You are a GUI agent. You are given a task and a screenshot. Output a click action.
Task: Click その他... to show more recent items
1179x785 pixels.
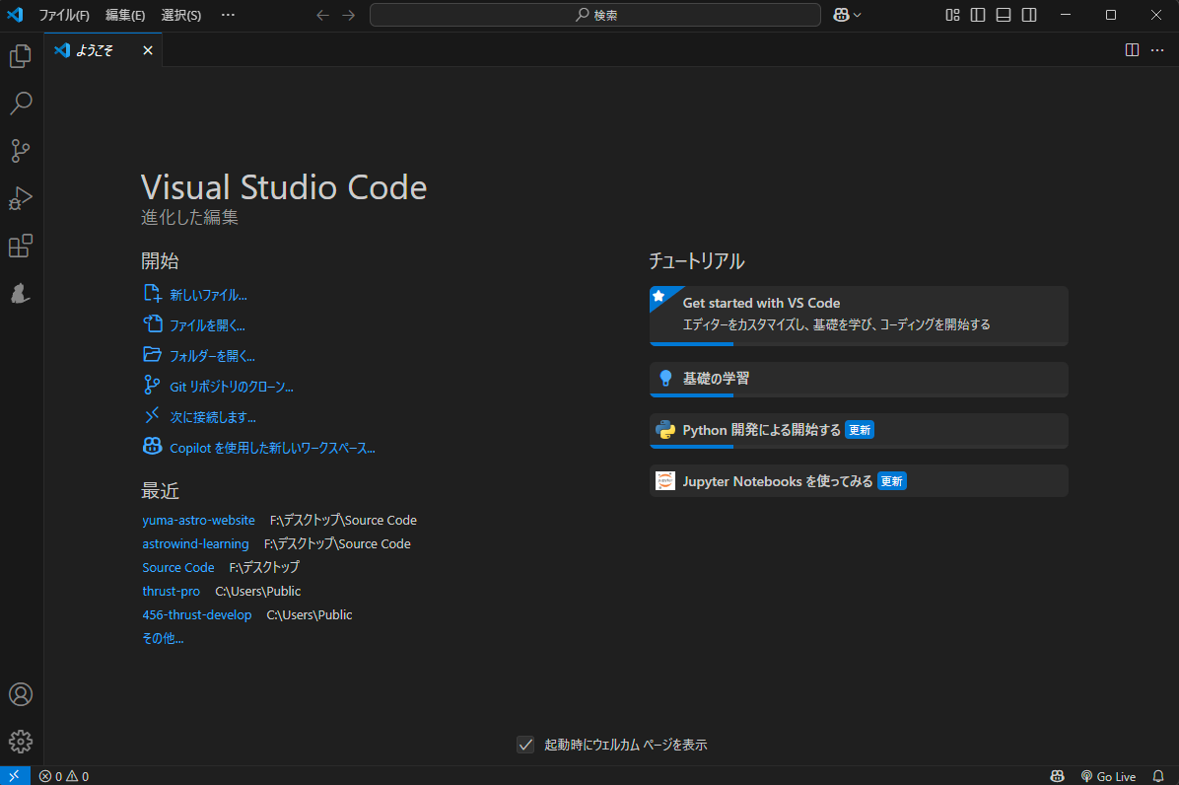coord(164,638)
